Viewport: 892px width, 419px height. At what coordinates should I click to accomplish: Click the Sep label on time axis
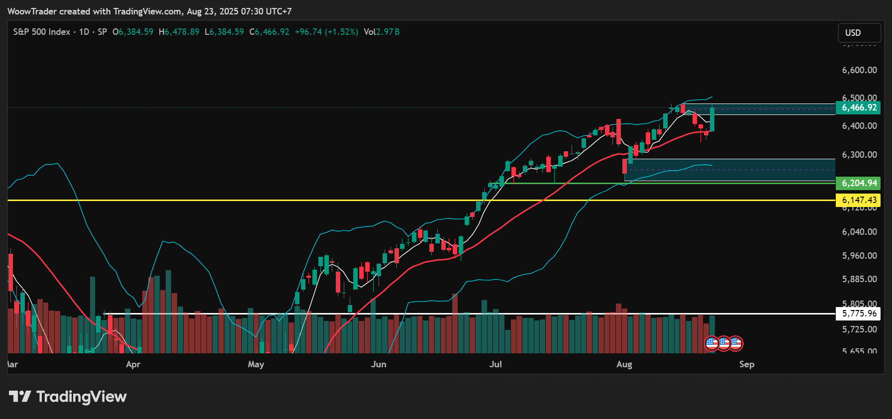click(746, 364)
